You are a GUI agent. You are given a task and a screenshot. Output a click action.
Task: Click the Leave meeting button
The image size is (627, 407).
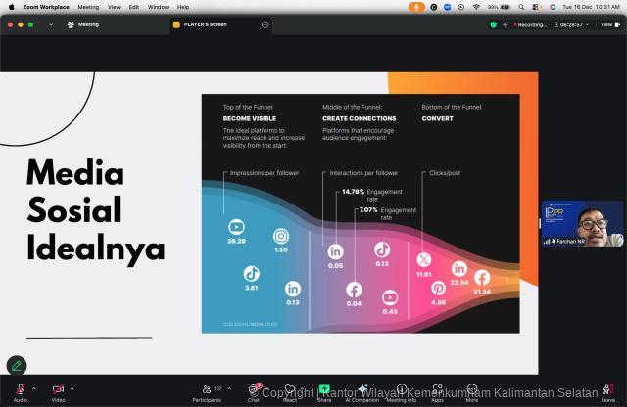[607, 389]
